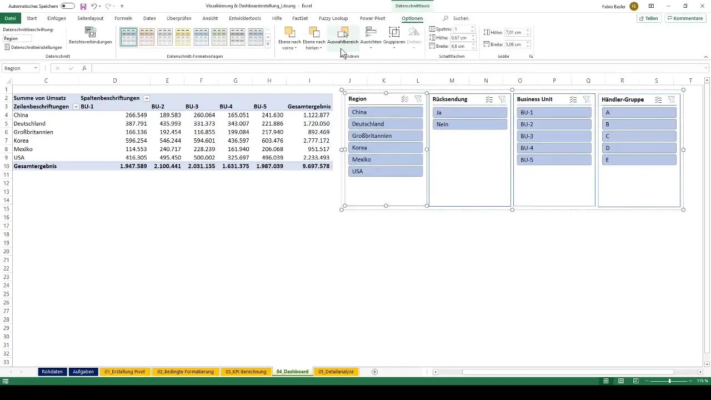
Task: Select D in Händler-Gruppe slicer
Action: (639, 148)
